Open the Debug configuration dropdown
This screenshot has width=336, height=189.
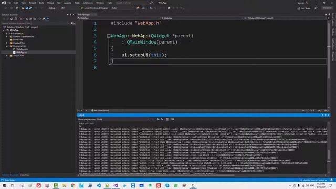pos(53,8)
